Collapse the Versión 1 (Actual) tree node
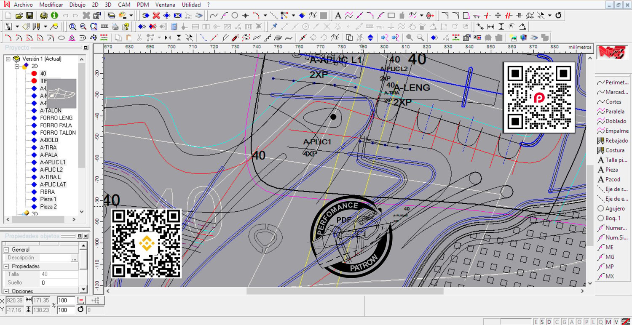 pos(8,59)
